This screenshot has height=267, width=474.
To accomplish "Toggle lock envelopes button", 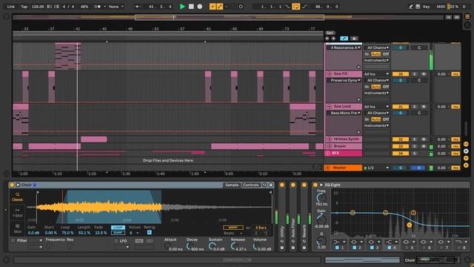I will point(354,39).
